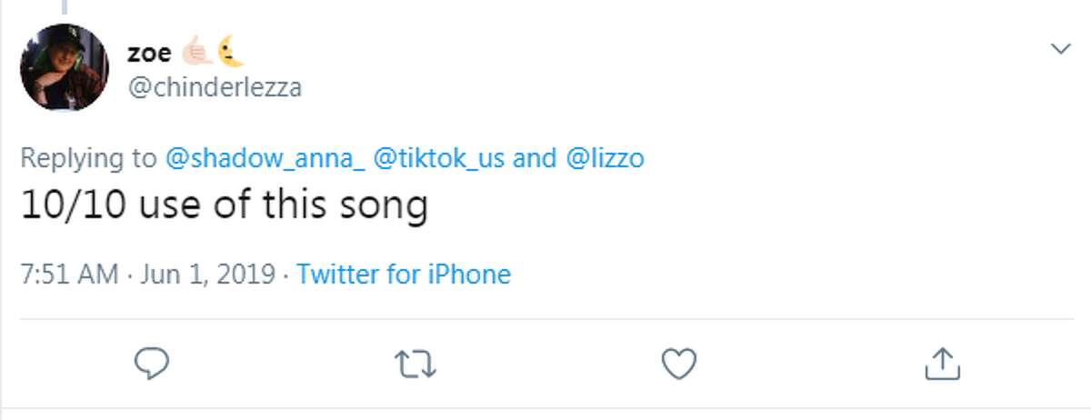Click the divider line above the action icons
Viewport: 1091px width, 420px height.
coord(546,318)
